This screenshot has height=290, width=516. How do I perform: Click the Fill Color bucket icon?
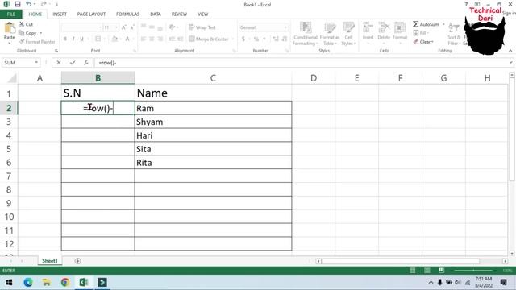pyautogui.click(x=114, y=39)
